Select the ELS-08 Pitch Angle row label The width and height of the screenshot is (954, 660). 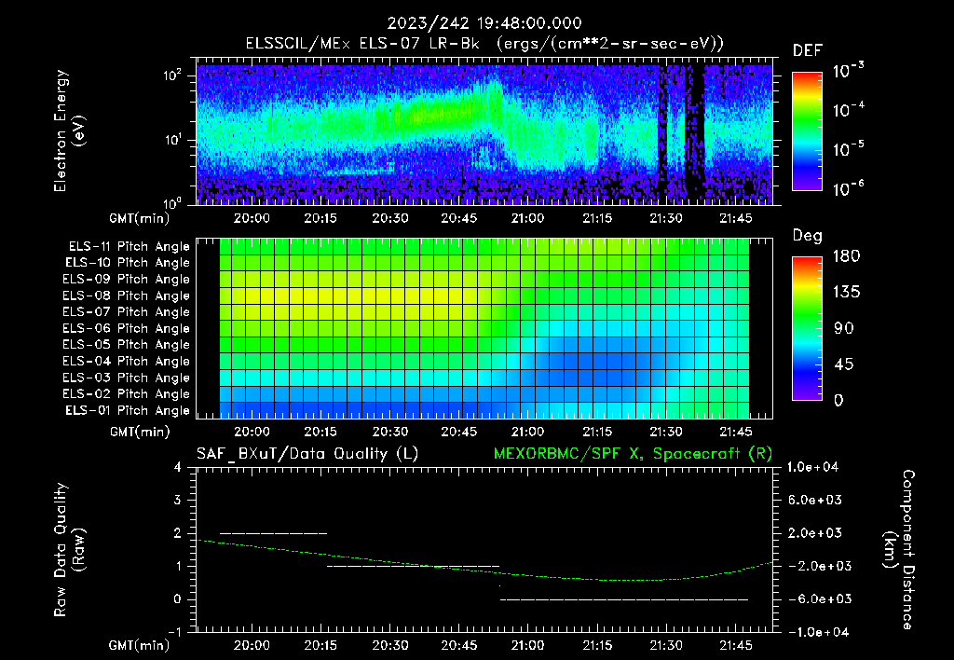point(126,296)
